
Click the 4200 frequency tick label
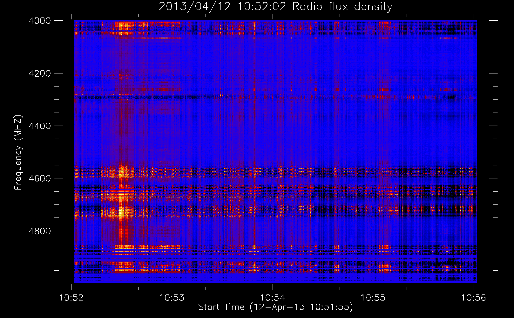click(40, 73)
